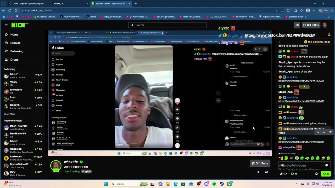
Task: Click the browser home button
Action: click(x=16, y=10)
